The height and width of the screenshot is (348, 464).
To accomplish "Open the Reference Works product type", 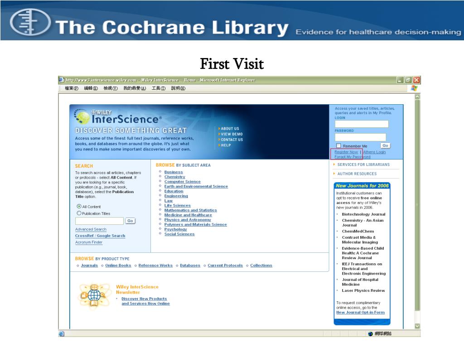I will pyautogui.click(x=155, y=266).
